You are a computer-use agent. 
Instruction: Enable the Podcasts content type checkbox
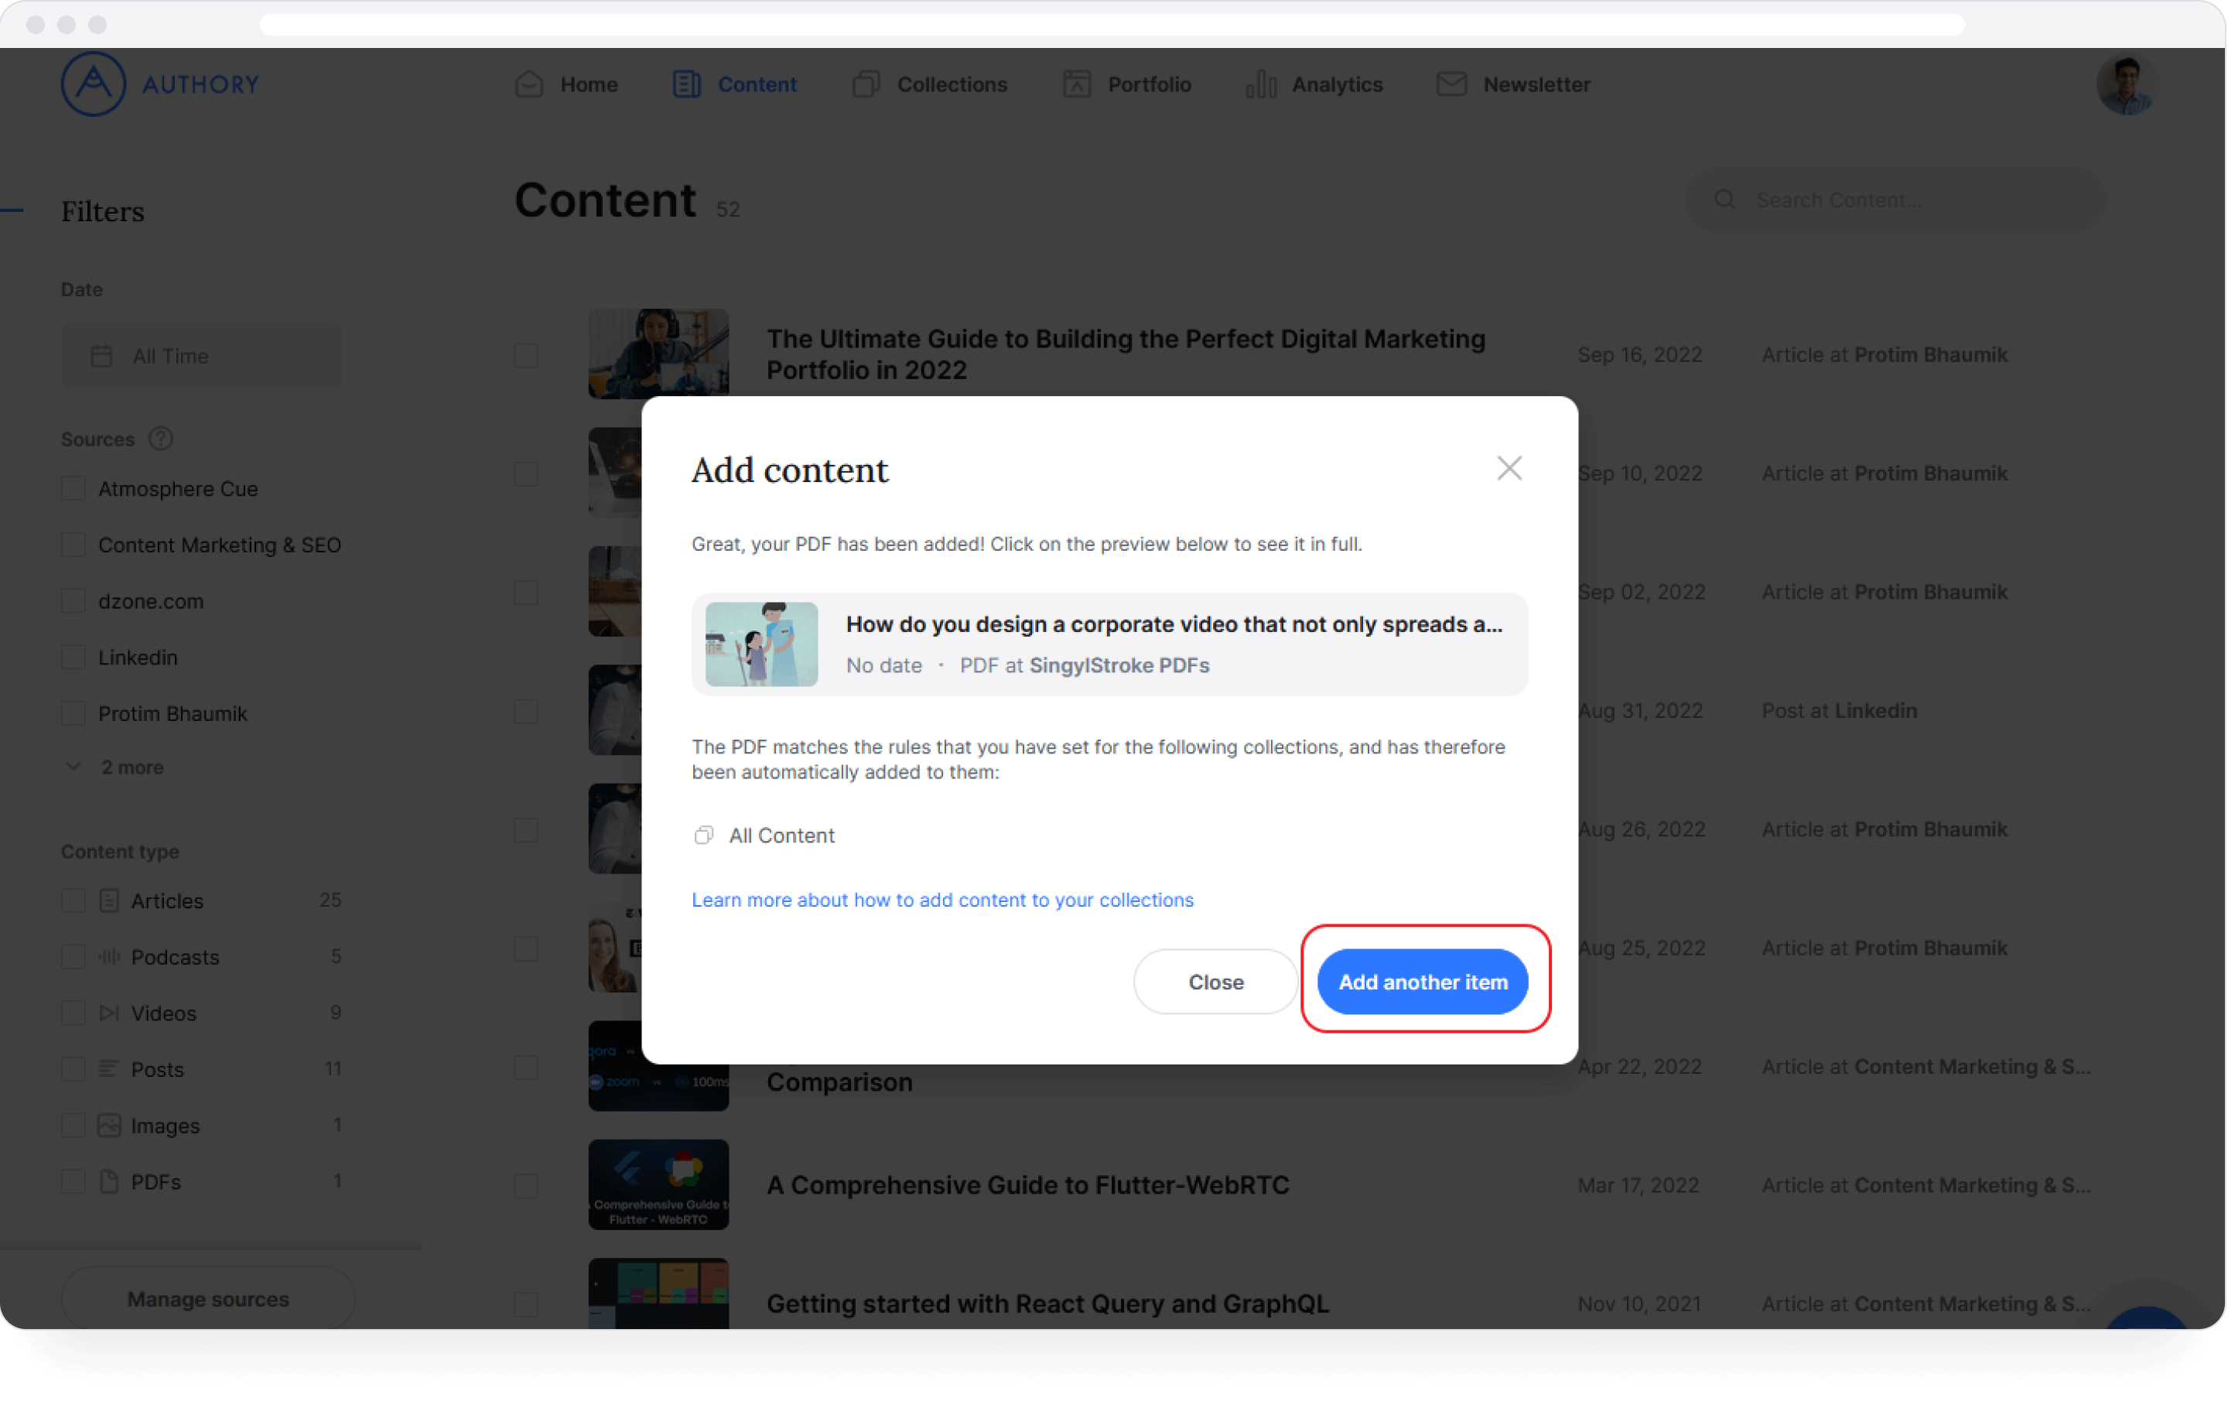click(x=73, y=956)
